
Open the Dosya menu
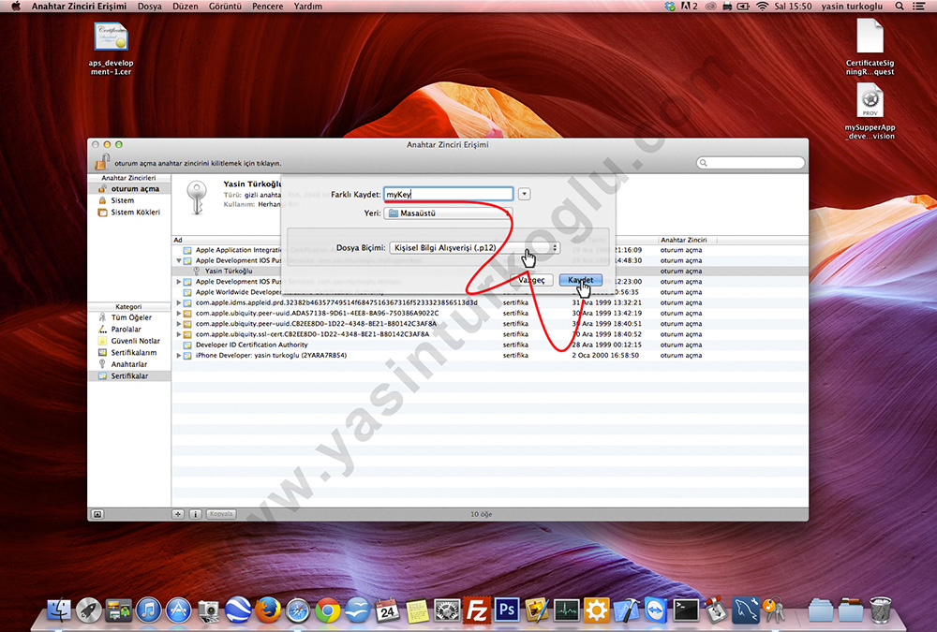point(149,6)
